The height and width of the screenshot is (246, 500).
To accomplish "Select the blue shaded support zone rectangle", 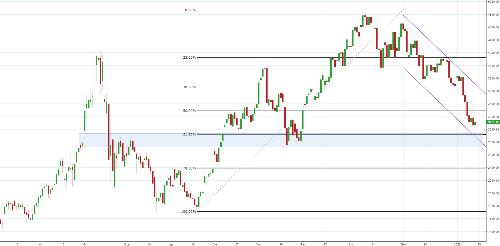I will (x=281, y=140).
